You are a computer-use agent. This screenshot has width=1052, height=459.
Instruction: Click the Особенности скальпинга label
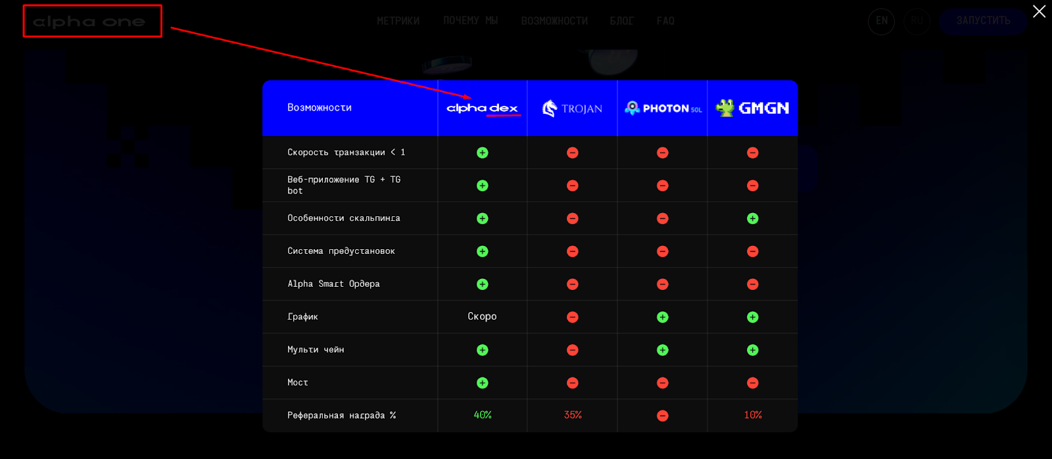[344, 218]
